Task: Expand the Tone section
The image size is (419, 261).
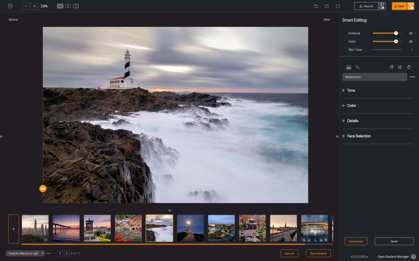Action: [x=351, y=90]
